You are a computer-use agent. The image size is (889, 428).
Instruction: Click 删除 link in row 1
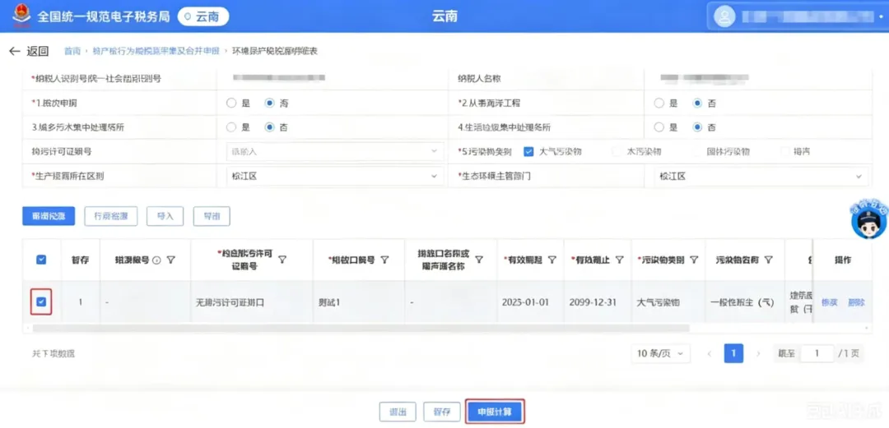856,302
